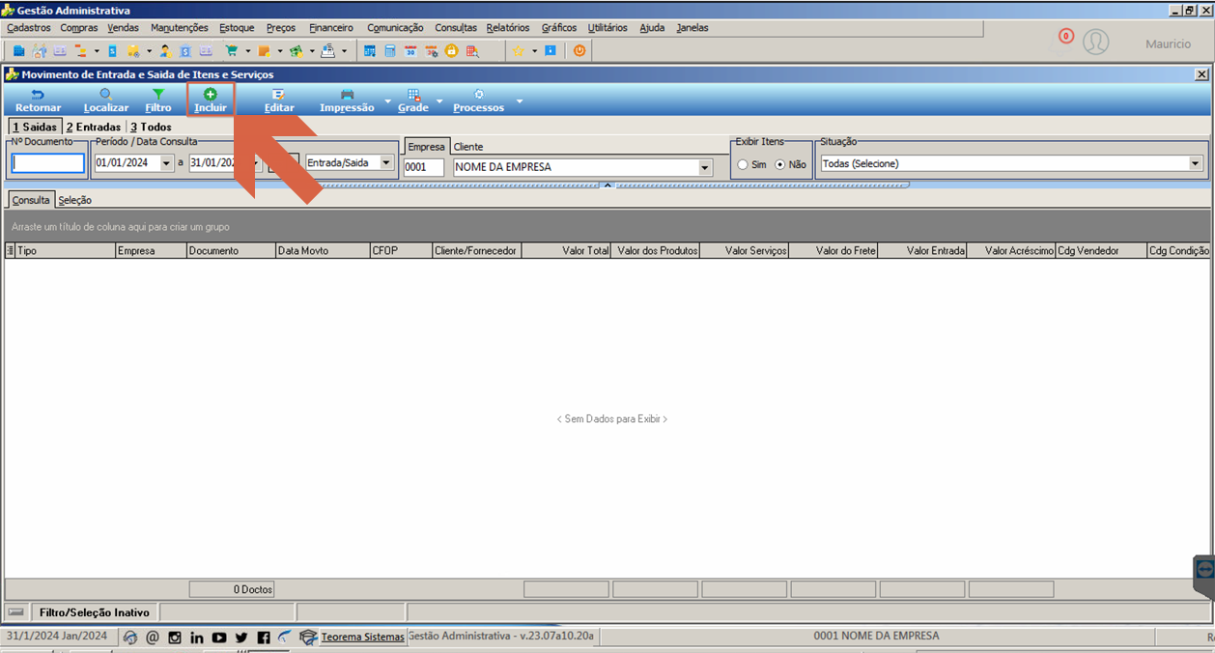Expand the Impressão dropdown arrow
The width and height of the screenshot is (1215, 653).
pos(387,100)
